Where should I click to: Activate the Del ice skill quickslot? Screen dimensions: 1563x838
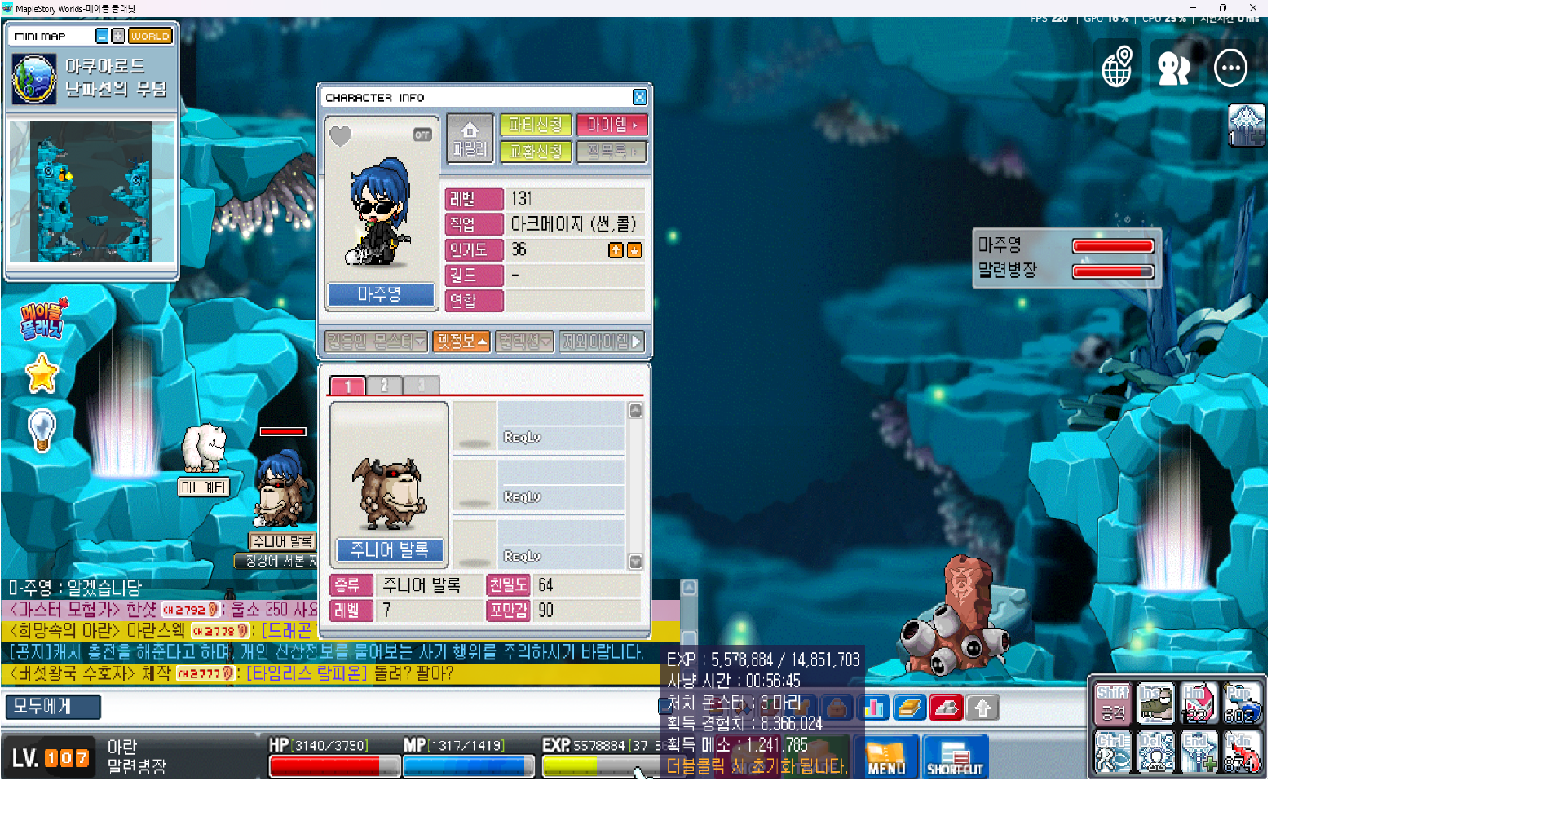[x=1156, y=752]
